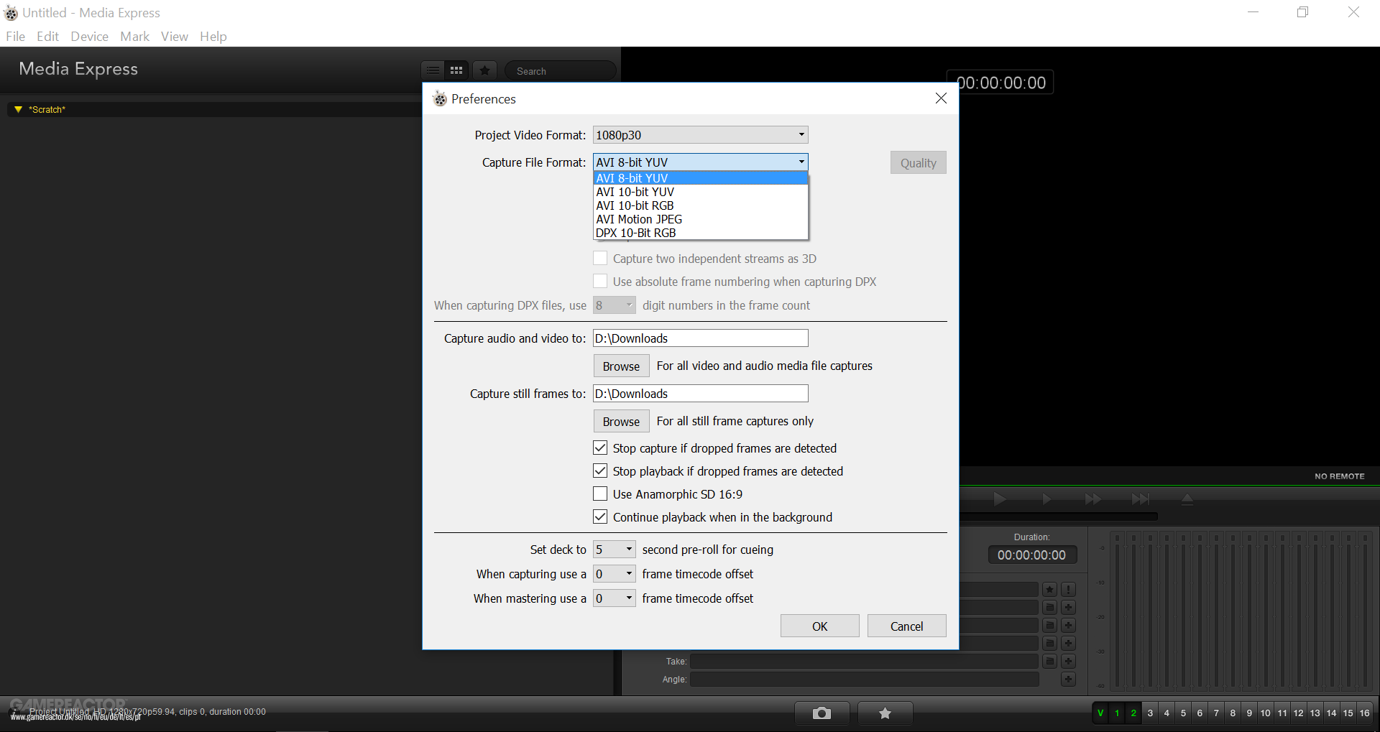Choose AVI Motion JPEG from the list
The width and height of the screenshot is (1380, 732).
(x=639, y=219)
